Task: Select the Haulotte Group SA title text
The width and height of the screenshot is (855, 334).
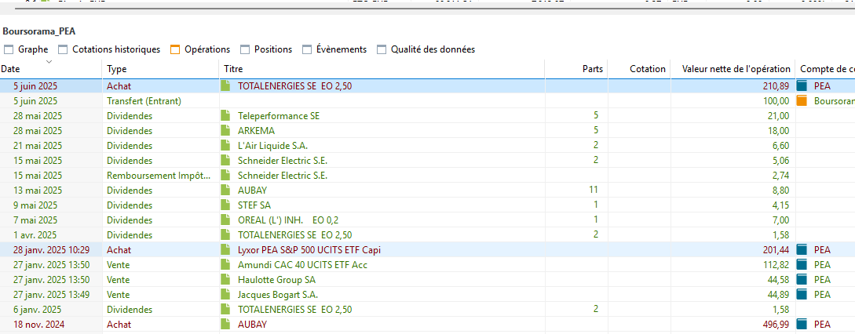Action: (x=276, y=280)
